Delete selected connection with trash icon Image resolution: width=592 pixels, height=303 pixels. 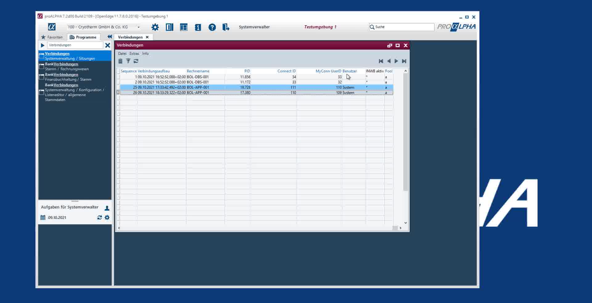(x=121, y=61)
